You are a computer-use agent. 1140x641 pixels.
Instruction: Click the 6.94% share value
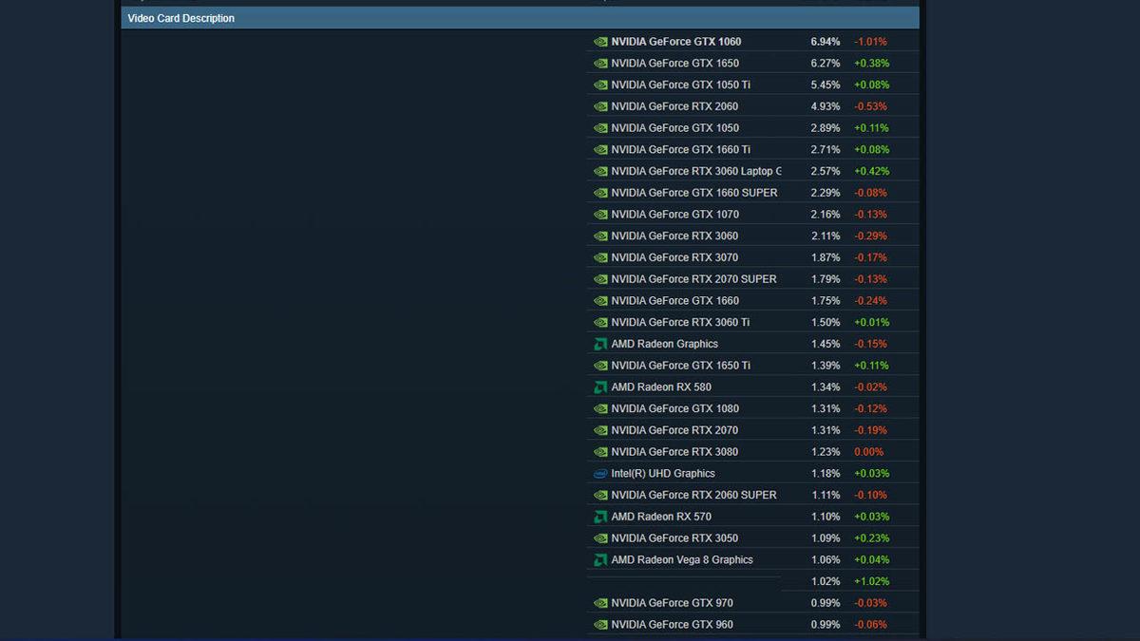pos(825,42)
